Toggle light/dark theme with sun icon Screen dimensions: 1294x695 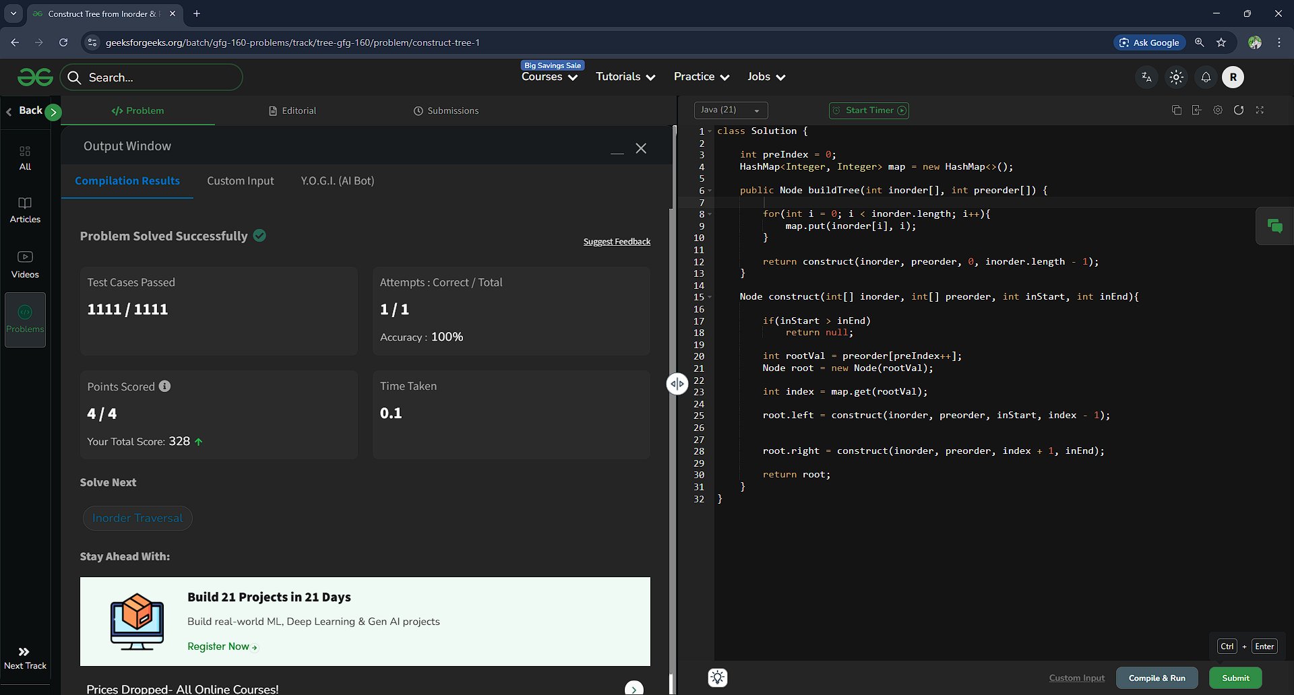(x=1176, y=77)
